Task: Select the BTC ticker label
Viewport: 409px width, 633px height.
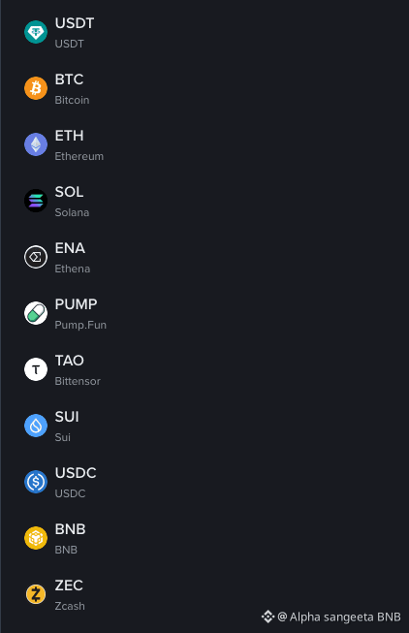Action: [69, 79]
